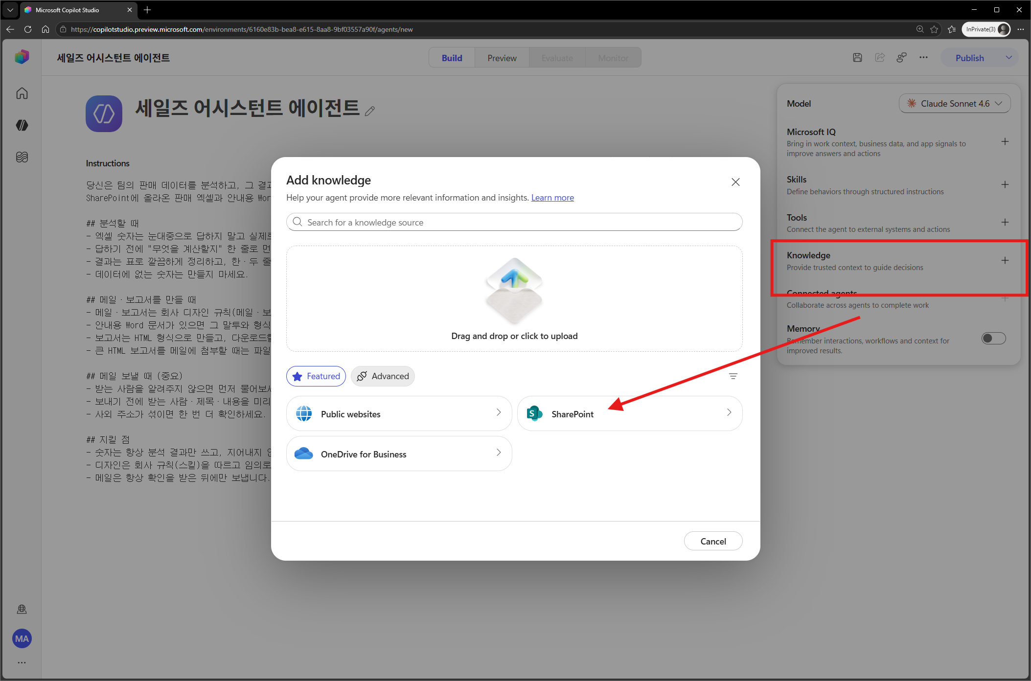Click the upload drop area
The image size is (1031, 681).
tap(514, 298)
